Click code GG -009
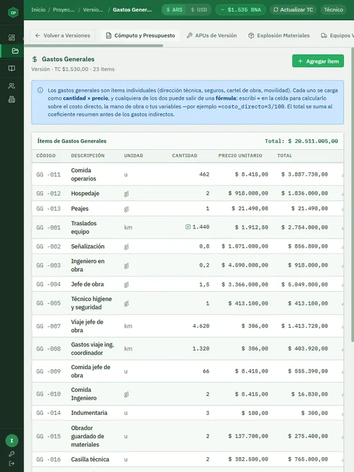This screenshot has width=354, height=472. click(49, 371)
